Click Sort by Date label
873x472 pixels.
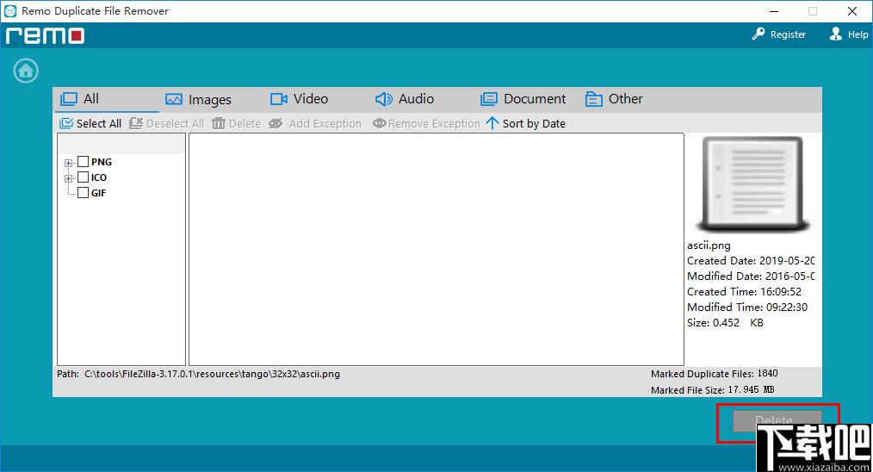534,124
